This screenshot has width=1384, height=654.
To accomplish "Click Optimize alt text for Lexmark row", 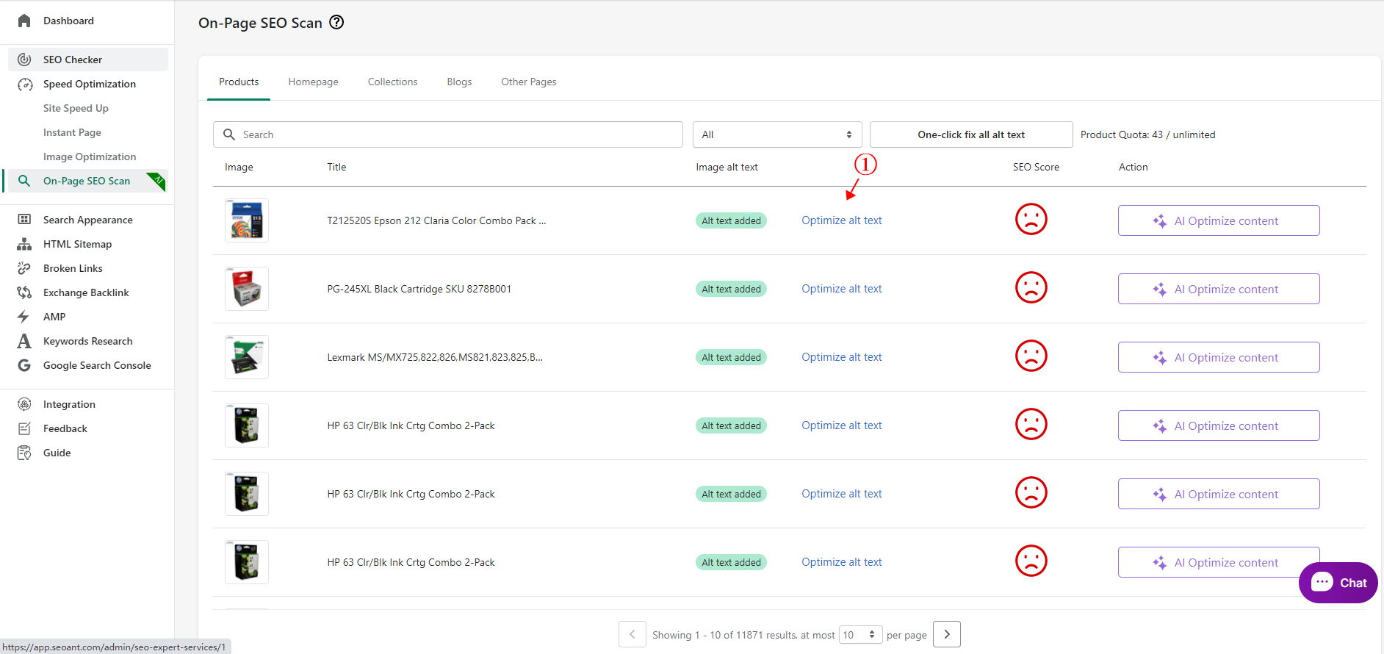I will click(x=842, y=357).
